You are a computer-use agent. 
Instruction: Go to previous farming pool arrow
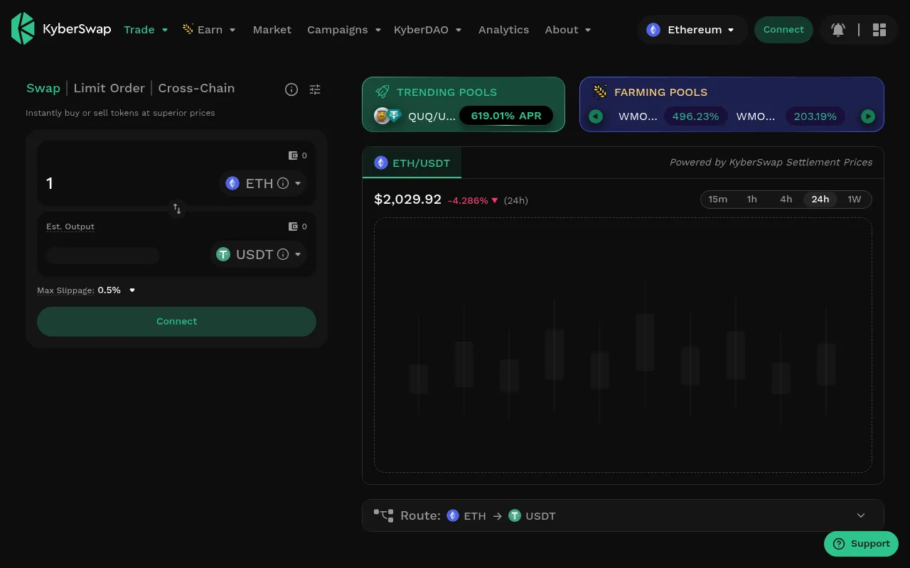pyautogui.click(x=596, y=116)
